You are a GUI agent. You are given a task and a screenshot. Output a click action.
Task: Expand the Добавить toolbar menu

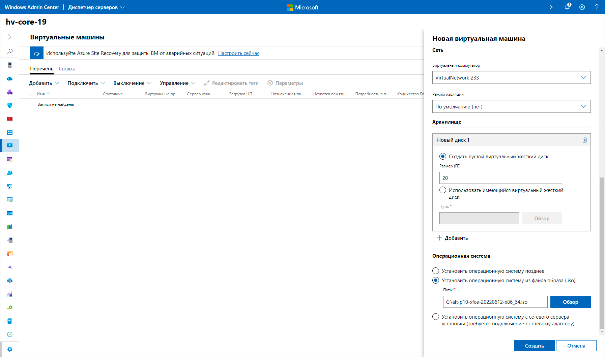pos(44,83)
